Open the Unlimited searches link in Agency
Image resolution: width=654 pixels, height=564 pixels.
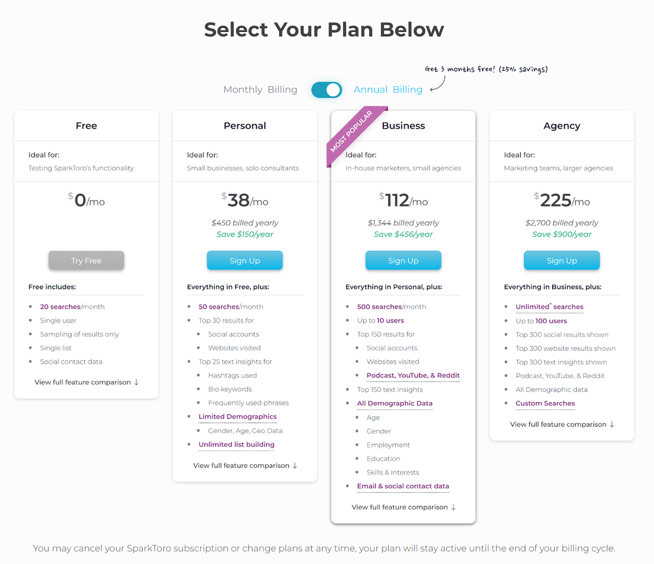[549, 306]
